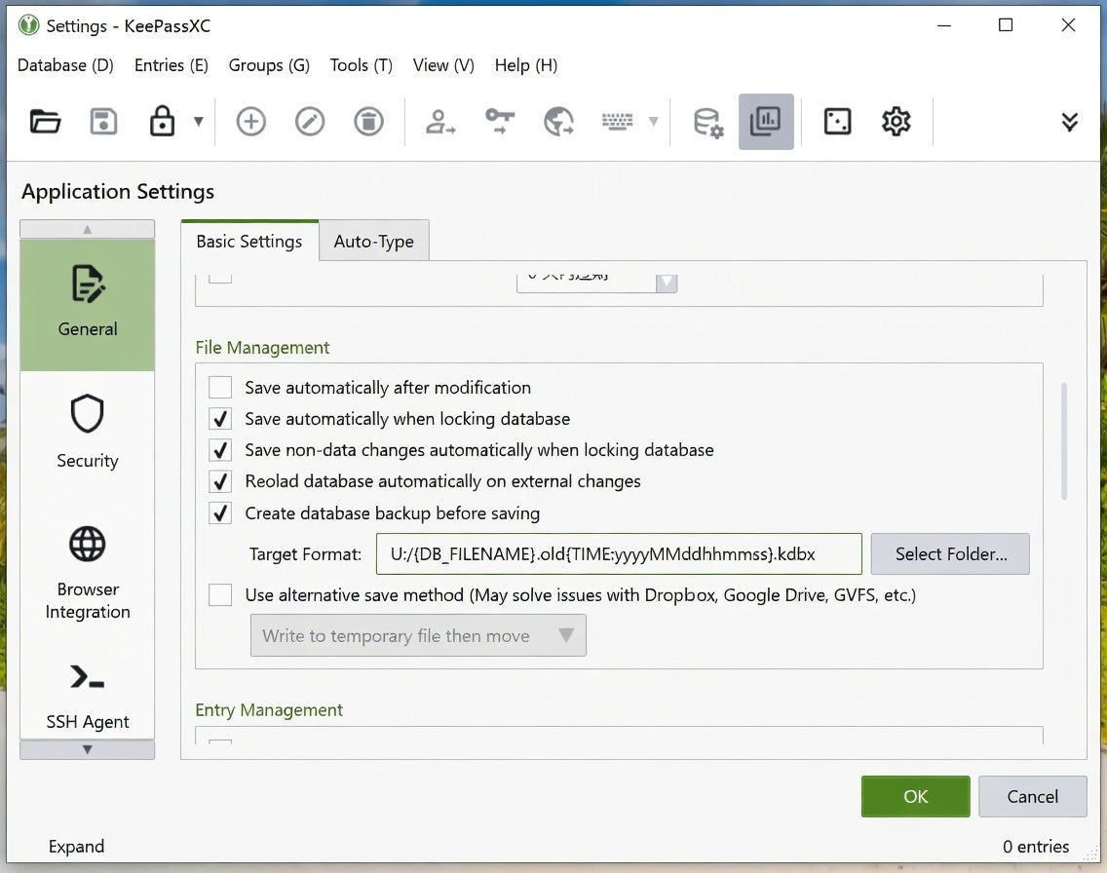Open Auto-Type dropdown arrow beside keyboard icon
Screen dimensions: 1107x873
coord(654,122)
